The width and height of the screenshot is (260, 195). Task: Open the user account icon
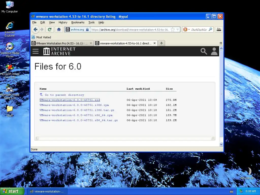coord(214,51)
